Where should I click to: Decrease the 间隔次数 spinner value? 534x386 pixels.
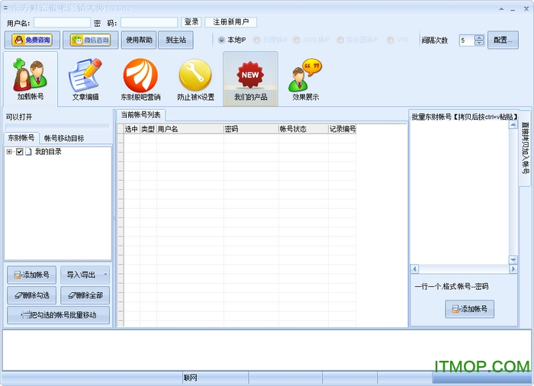pyautogui.click(x=479, y=43)
